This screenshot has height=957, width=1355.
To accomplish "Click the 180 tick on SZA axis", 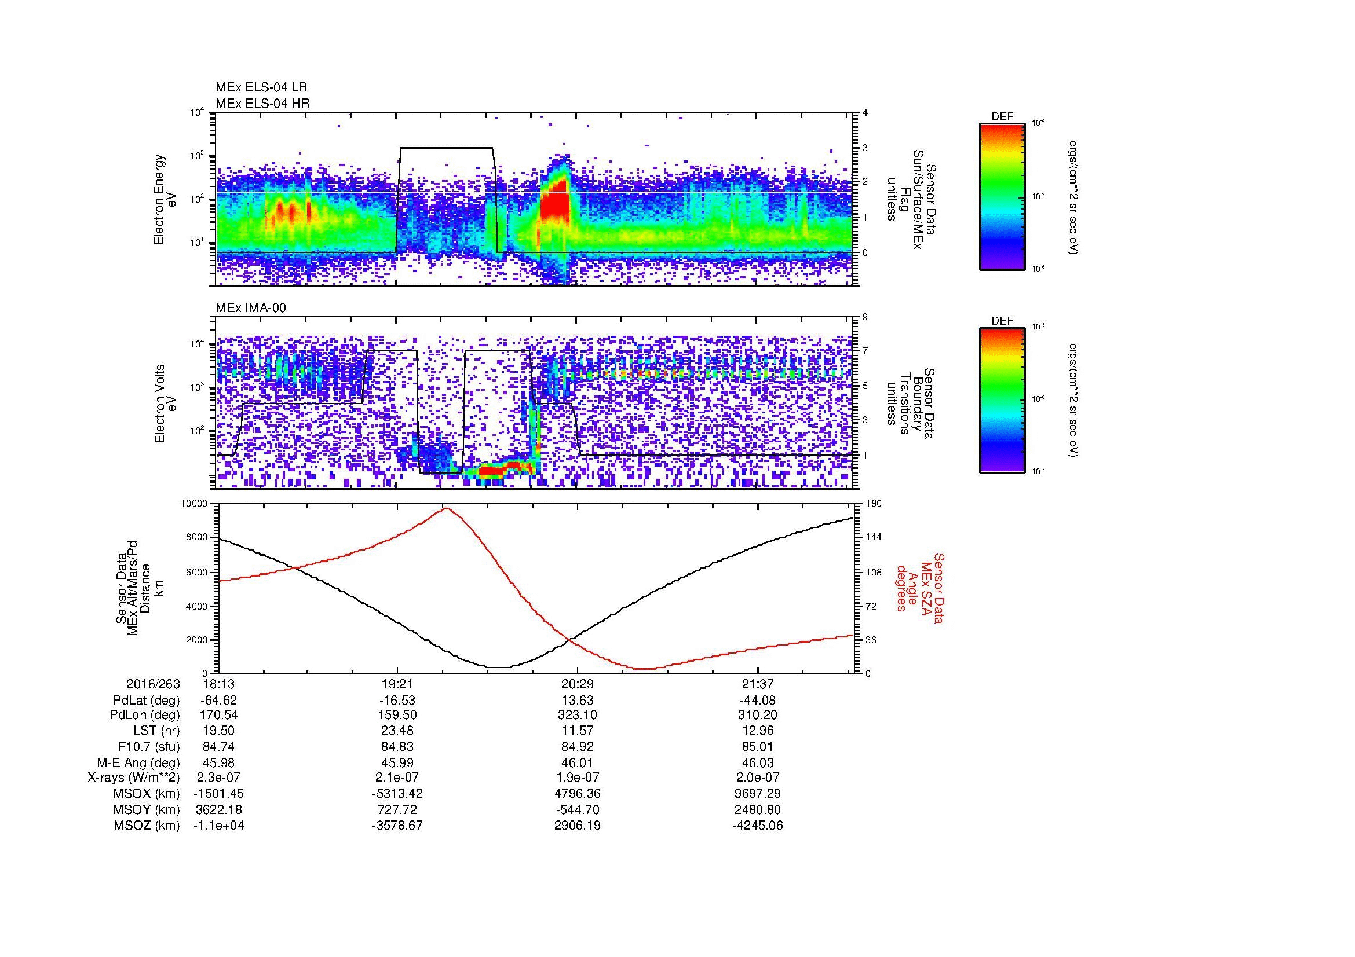I will click(874, 504).
